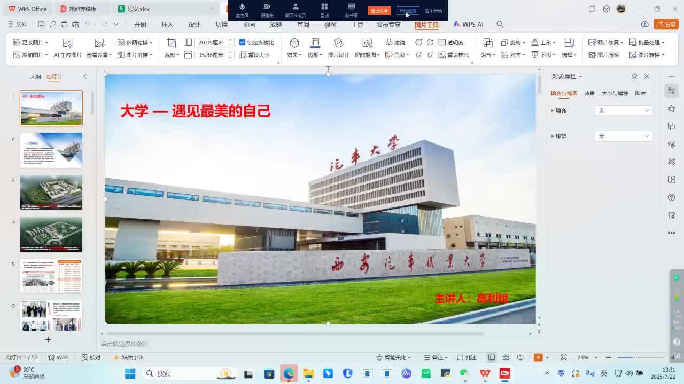Click zoom out minus button
Image resolution: width=684 pixels, height=384 pixels.
pyautogui.click(x=608, y=357)
